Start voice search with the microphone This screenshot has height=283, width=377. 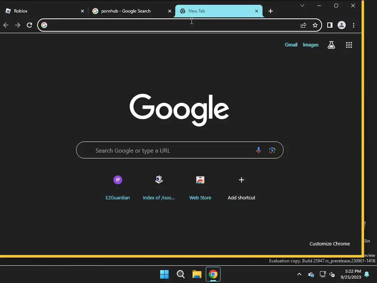pyautogui.click(x=258, y=150)
